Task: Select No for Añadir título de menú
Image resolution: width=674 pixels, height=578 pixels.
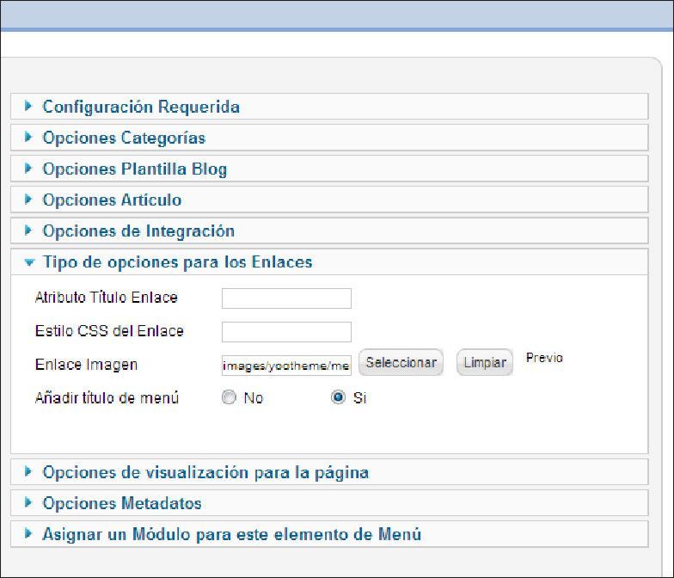Action: (x=229, y=397)
